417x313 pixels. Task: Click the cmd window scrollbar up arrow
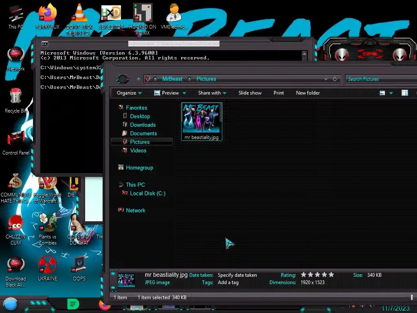click(304, 54)
